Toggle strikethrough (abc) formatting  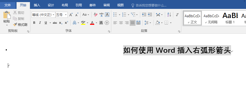pyautogui.click(x=55, y=23)
